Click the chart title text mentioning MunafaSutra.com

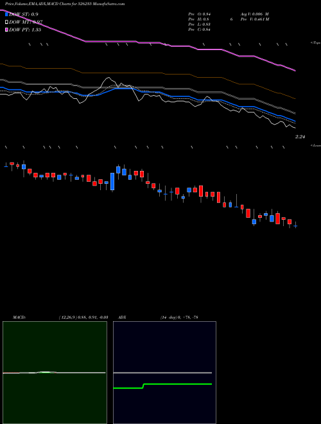click(x=65, y=4)
